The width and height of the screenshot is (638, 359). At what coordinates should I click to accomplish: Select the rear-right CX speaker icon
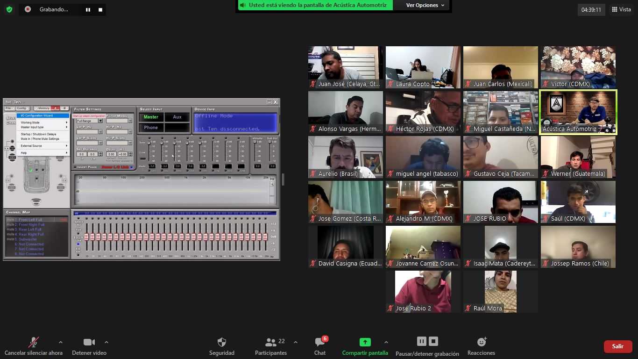(x=64, y=180)
